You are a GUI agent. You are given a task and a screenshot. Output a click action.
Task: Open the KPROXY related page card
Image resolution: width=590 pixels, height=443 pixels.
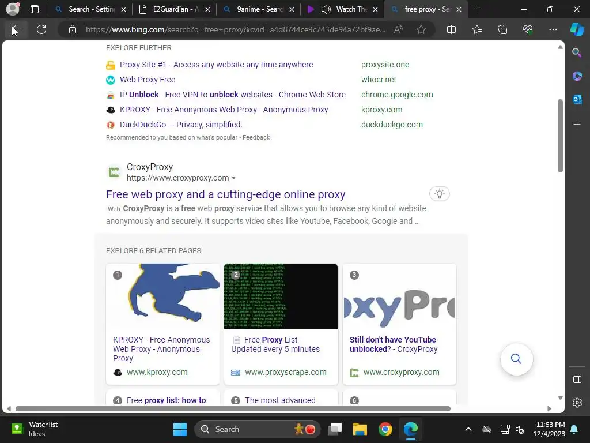coord(162,324)
